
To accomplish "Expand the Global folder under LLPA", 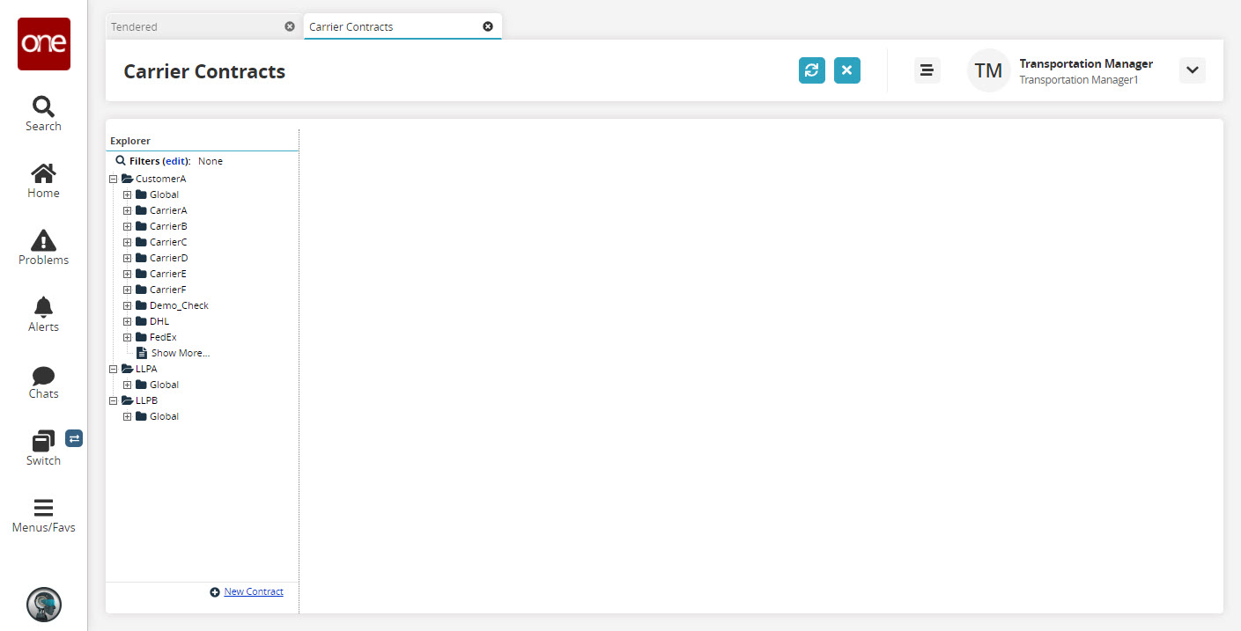I will [127, 385].
